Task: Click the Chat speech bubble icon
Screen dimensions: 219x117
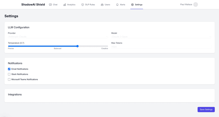Action: [50, 4]
